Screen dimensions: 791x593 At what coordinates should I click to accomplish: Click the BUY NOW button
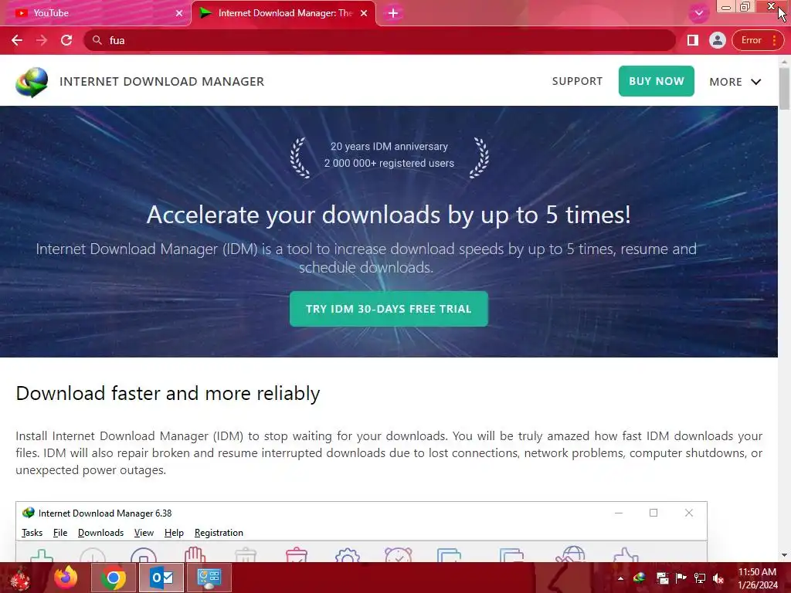657,81
